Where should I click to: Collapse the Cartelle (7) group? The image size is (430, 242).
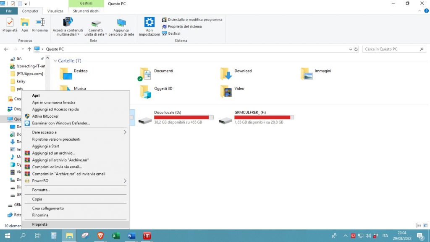(x=55, y=61)
